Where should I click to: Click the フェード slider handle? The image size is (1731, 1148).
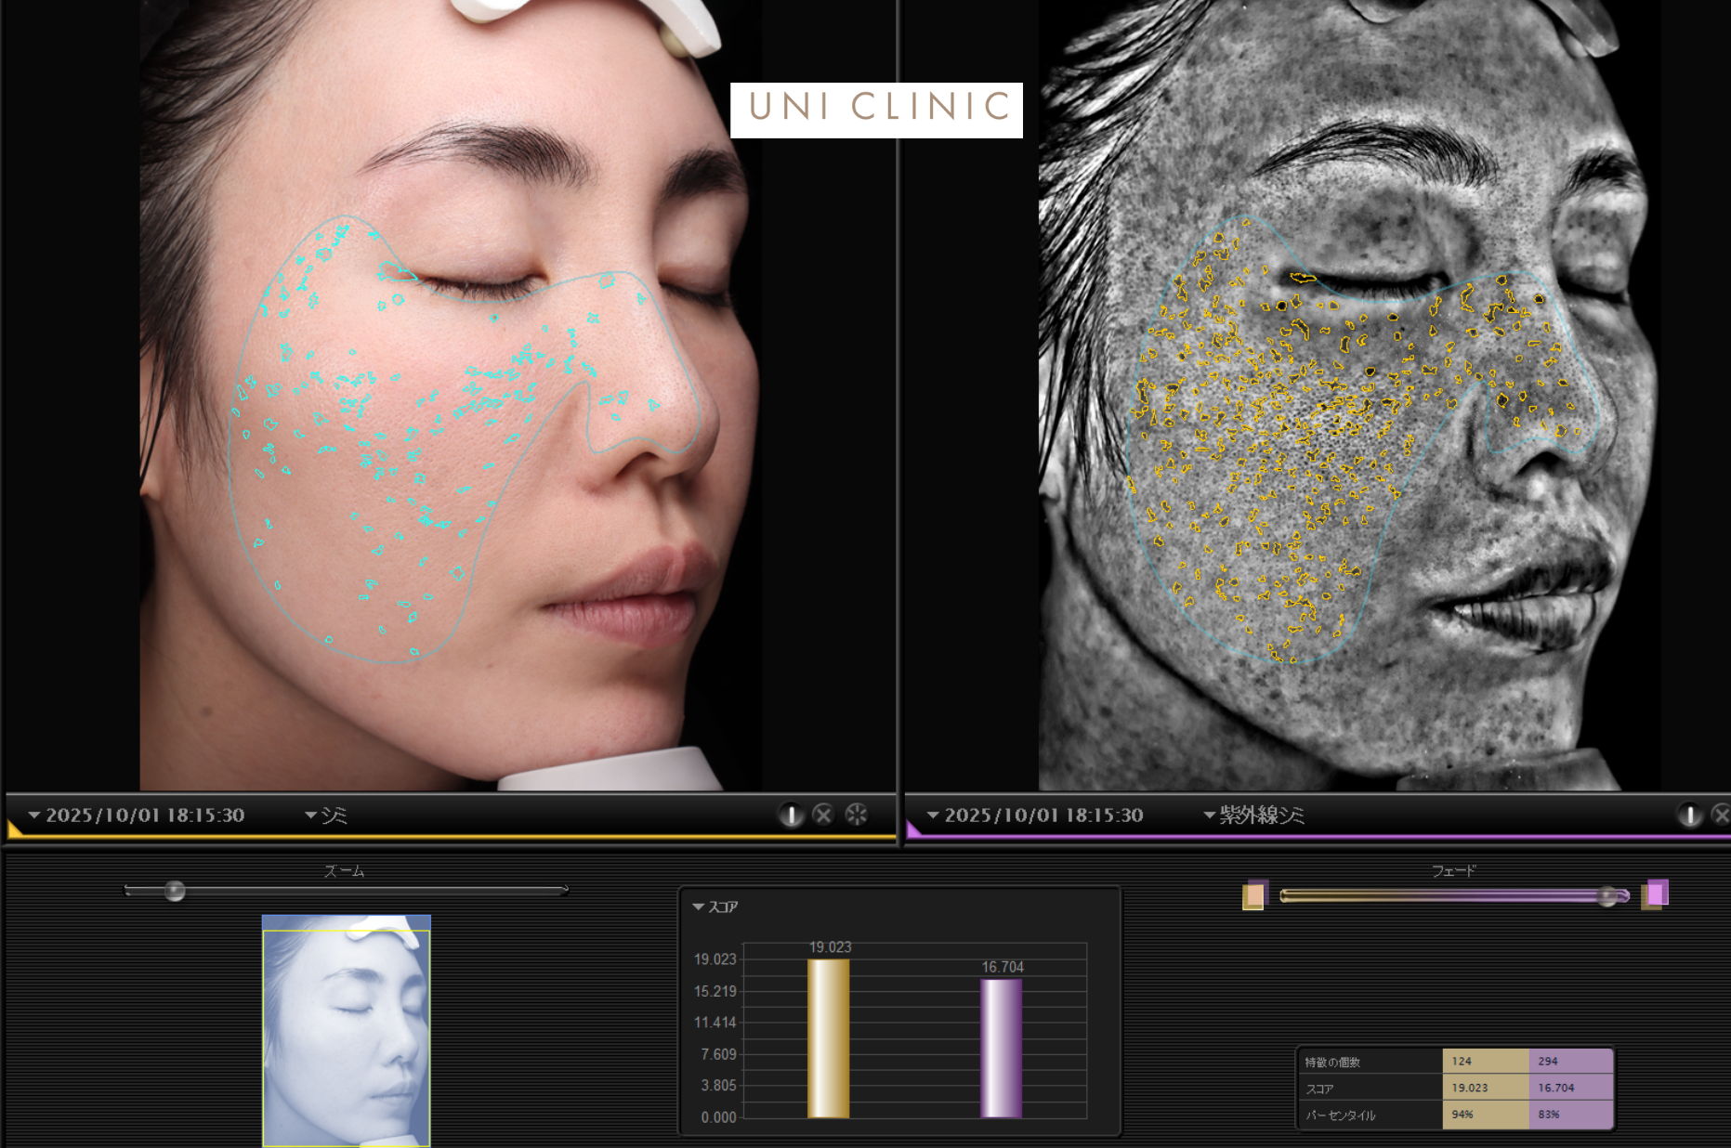pos(1606,896)
